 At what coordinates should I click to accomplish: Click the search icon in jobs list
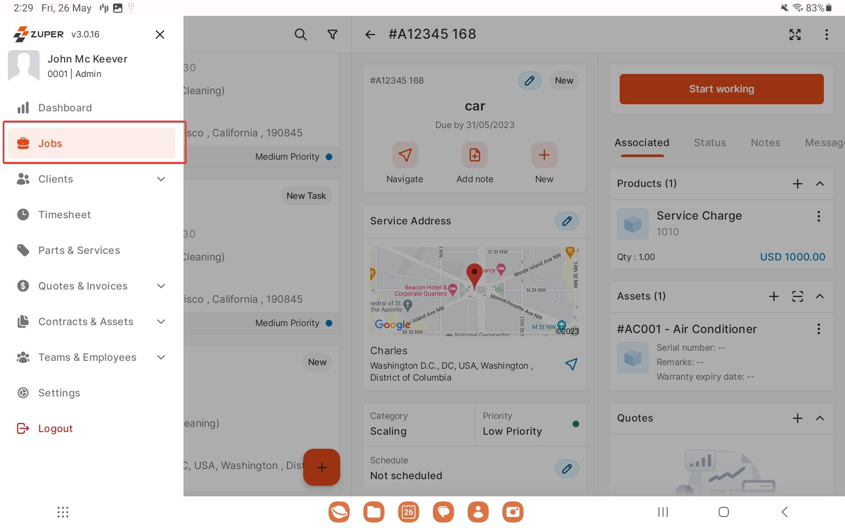[x=300, y=34]
